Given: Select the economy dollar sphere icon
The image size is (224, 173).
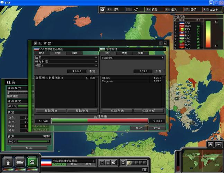Looking at the screenshot, I should click(32, 161).
